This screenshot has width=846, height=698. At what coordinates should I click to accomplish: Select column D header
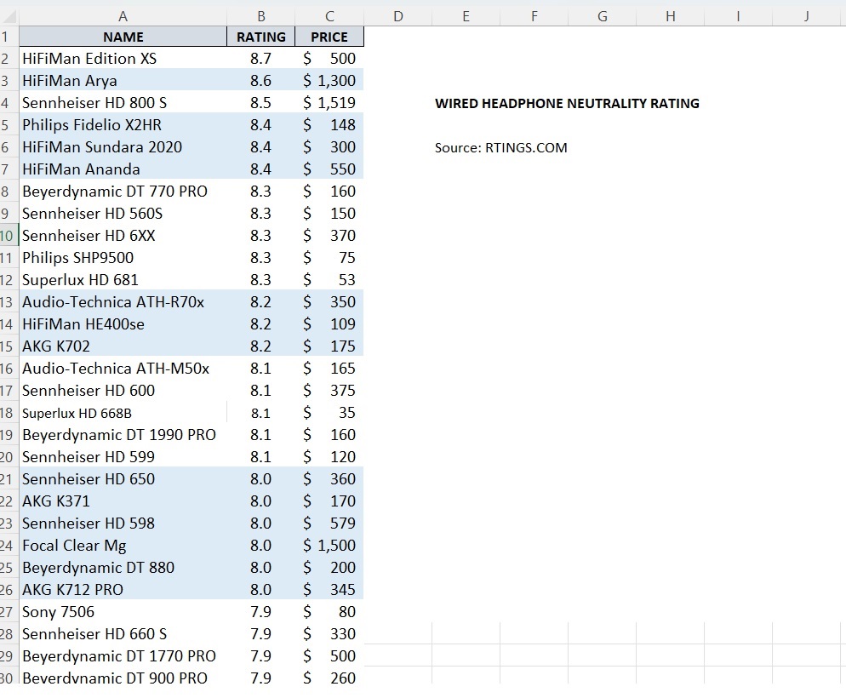(x=398, y=16)
